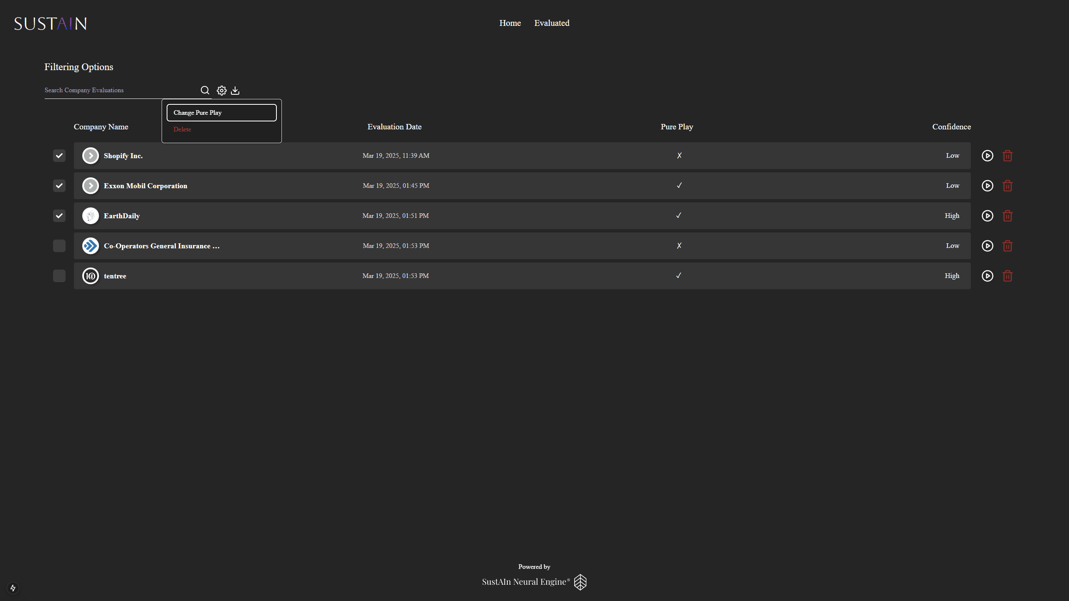Click the trash icon for tentree
This screenshot has height=601, width=1069.
coord(1007,276)
